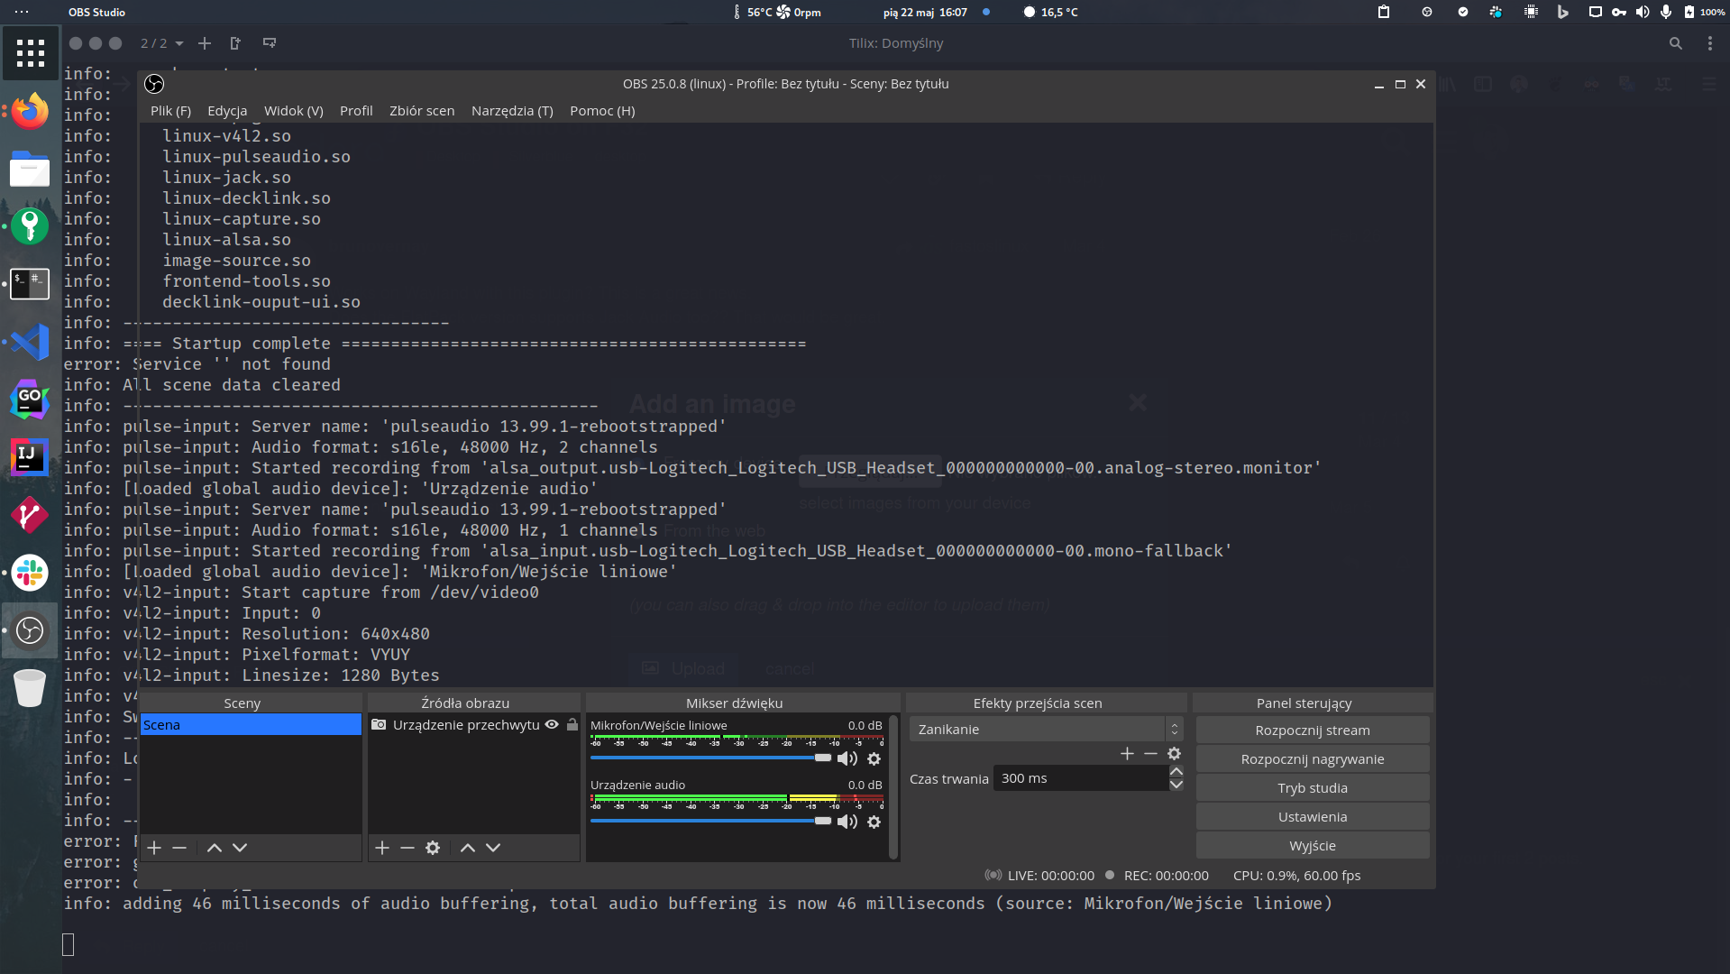
Task: Remove the selected scene with minus icon
Action: point(179,848)
